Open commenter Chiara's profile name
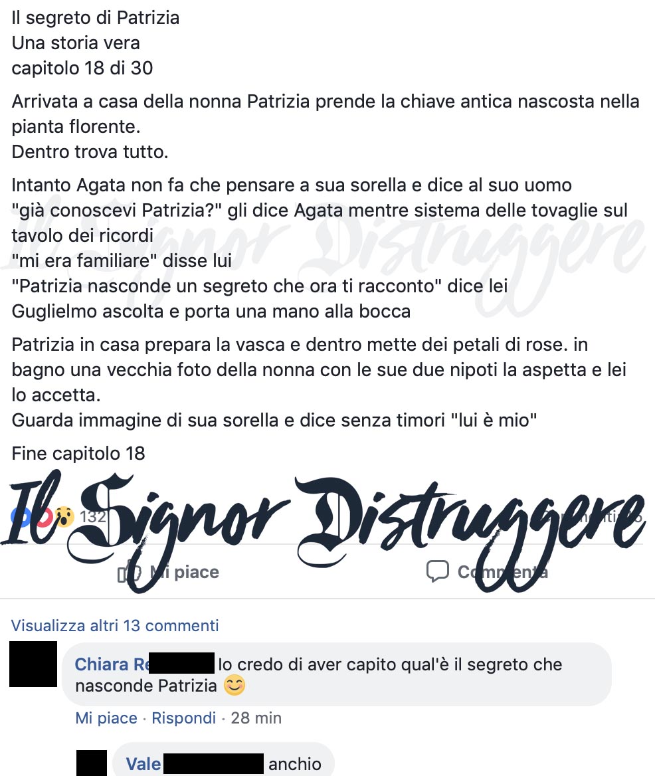655x776 pixels. (112, 664)
